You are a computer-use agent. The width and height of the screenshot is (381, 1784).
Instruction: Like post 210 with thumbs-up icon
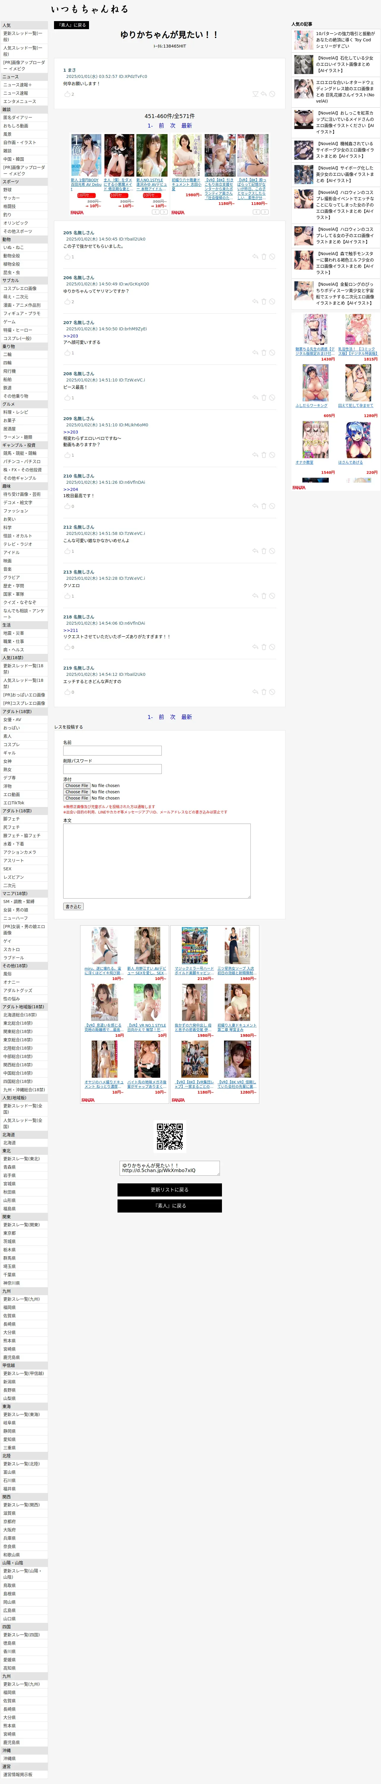(67, 507)
